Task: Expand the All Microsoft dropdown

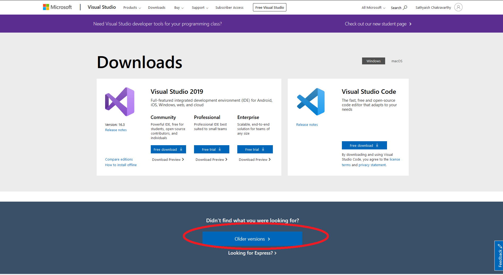Action: 373,7
